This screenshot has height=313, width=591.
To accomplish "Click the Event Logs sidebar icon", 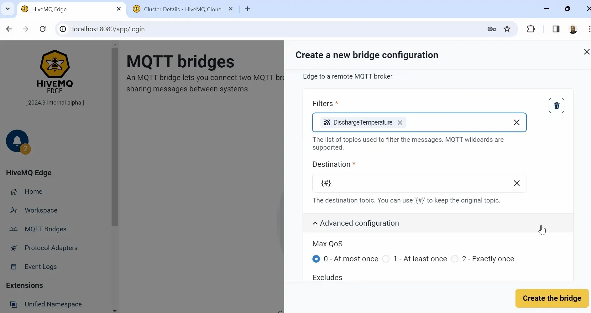I will pos(13,267).
